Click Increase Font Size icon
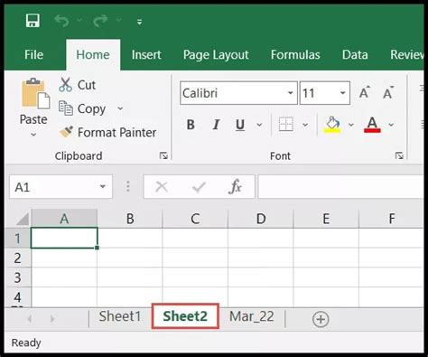Image resolution: width=428 pixels, height=357 pixels. tap(365, 92)
